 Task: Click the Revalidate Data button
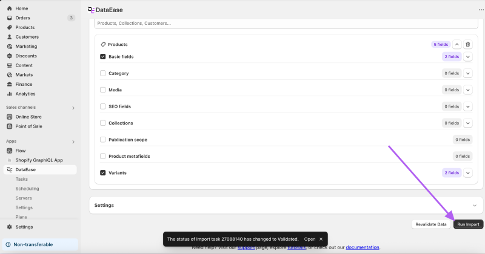pos(431,224)
